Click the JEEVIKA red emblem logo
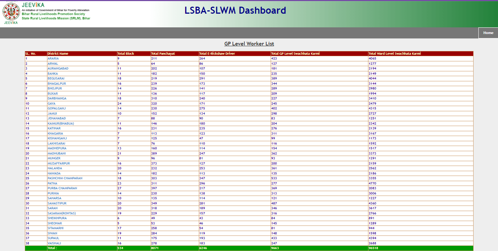 pyautogui.click(x=12, y=12)
